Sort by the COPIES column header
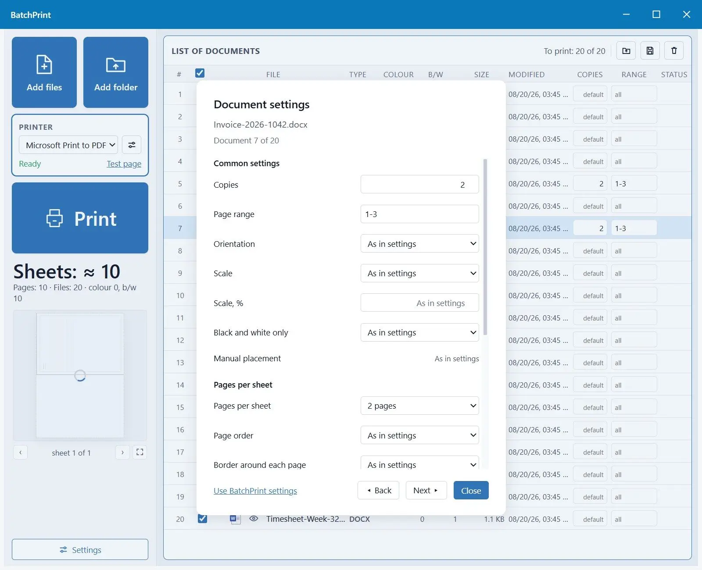Screen dimensions: 702x570 pyautogui.click(x=590, y=74)
